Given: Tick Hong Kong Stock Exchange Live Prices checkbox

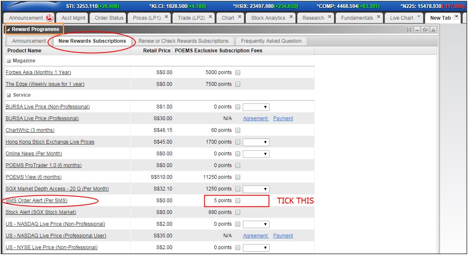Looking at the screenshot, I should pyautogui.click(x=238, y=142).
